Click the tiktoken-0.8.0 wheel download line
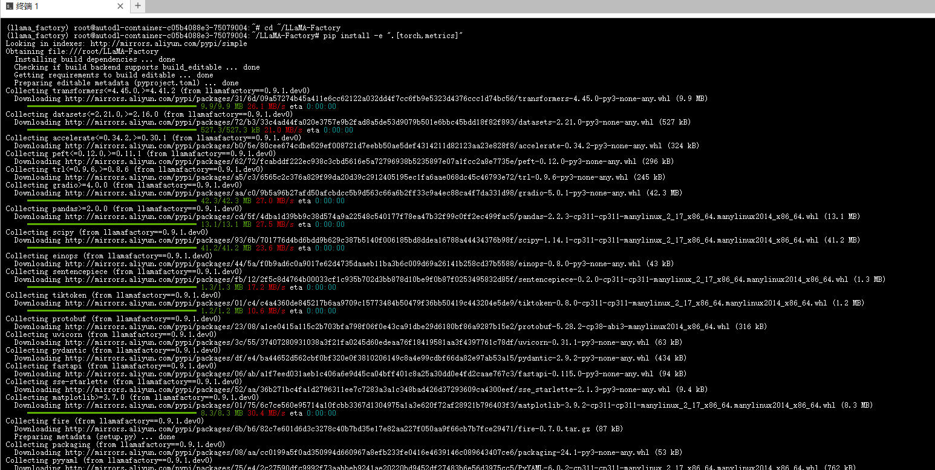This screenshot has width=935, height=470. pos(439,303)
